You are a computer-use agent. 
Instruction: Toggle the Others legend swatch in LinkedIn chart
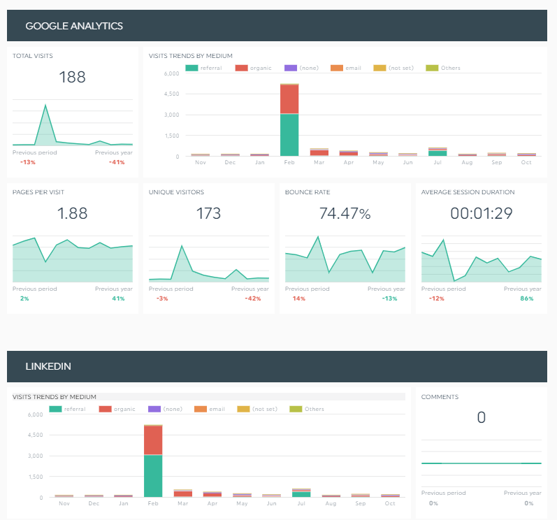tap(296, 409)
